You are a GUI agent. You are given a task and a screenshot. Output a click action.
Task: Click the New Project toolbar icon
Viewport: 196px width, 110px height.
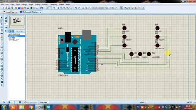[3, 8]
